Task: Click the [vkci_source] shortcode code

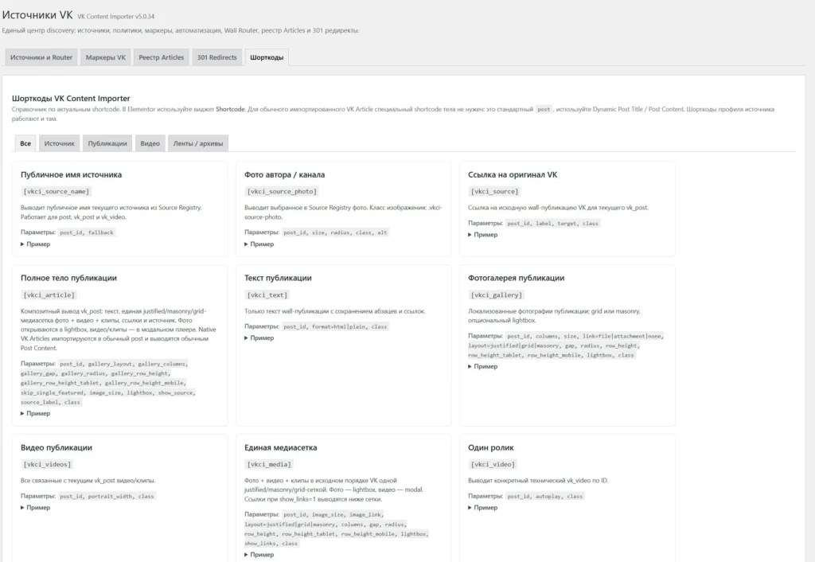Action: (x=494, y=191)
